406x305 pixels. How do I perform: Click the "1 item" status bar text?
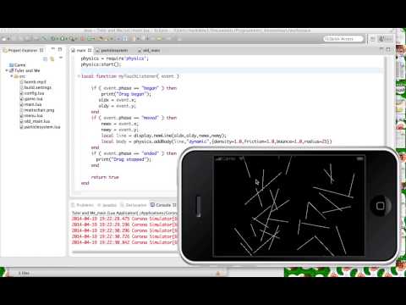click(x=24, y=273)
